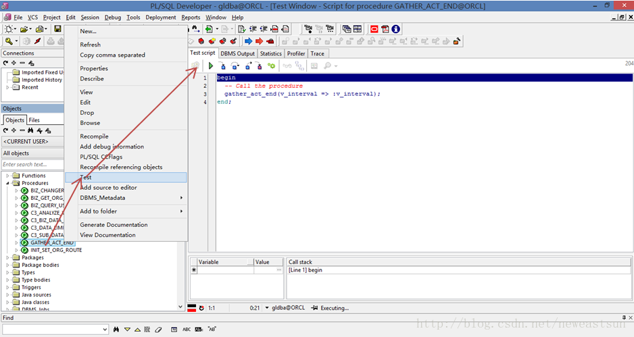Switch to the Trace tab
This screenshot has height=337, width=634.
pos(318,54)
